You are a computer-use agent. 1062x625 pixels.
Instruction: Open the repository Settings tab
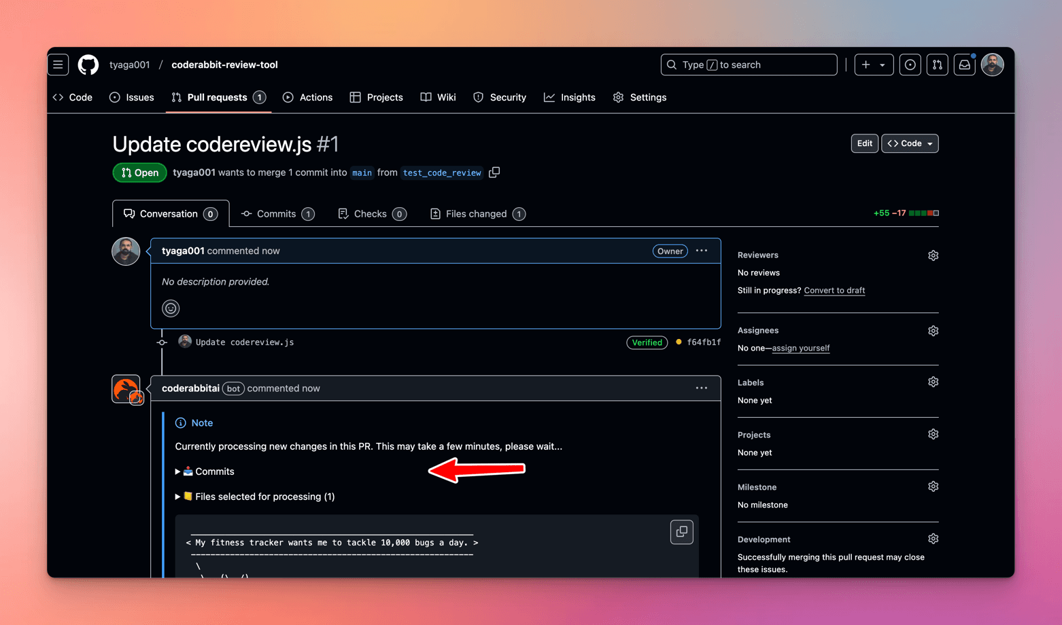tap(640, 97)
